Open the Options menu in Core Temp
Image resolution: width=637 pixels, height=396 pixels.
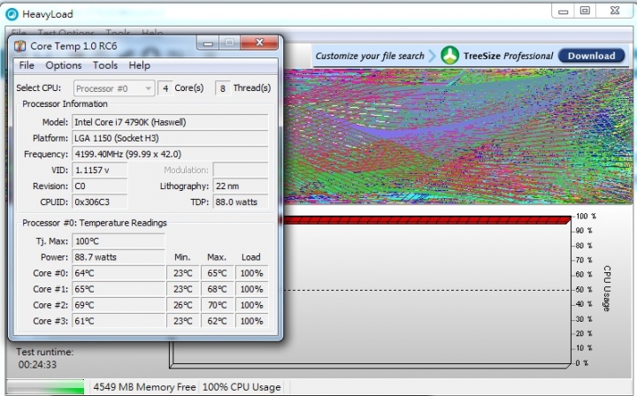pyautogui.click(x=64, y=65)
